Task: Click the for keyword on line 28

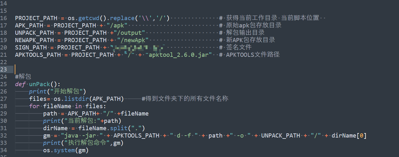Action: (x=34, y=106)
